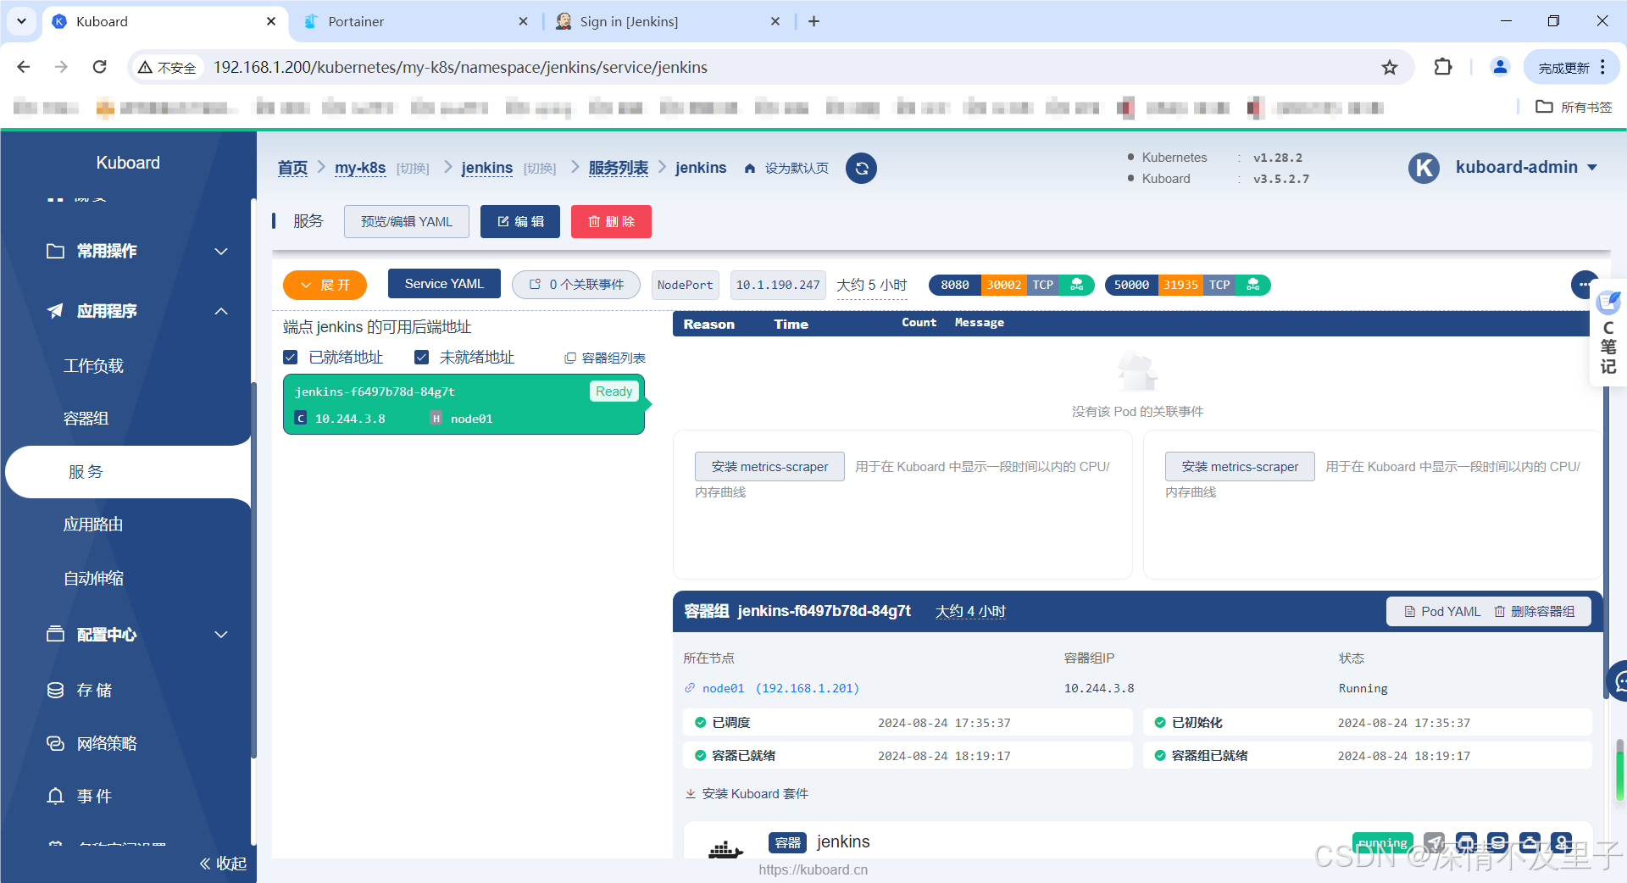1627x883 pixels.
Task: Open the browser extensions menu
Action: [x=1443, y=67]
